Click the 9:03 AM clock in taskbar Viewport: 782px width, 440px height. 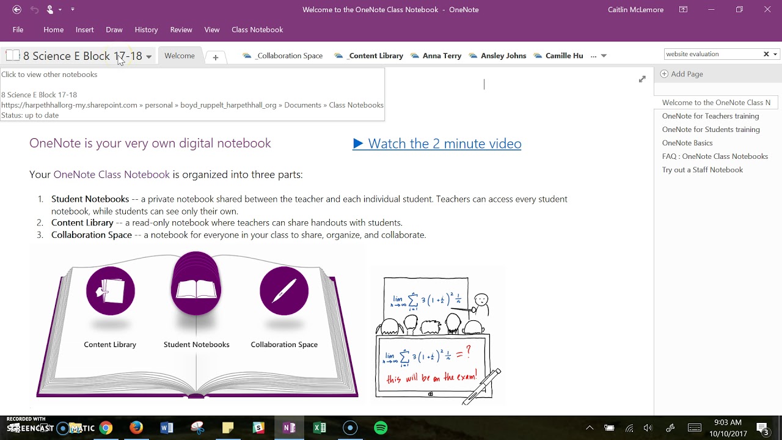[x=728, y=422]
